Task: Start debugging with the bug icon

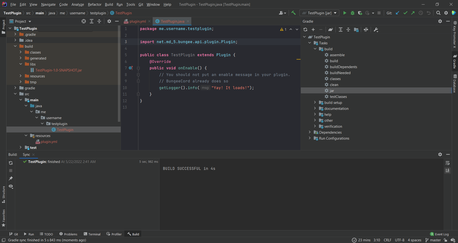Action: click(352, 13)
